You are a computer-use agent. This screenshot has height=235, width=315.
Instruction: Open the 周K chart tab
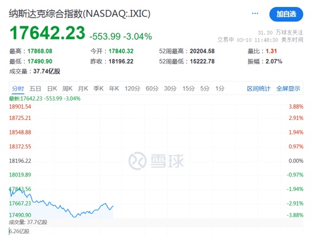(x=67, y=89)
